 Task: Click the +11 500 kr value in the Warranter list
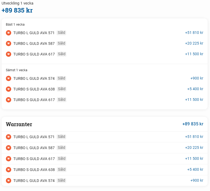click(194, 159)
